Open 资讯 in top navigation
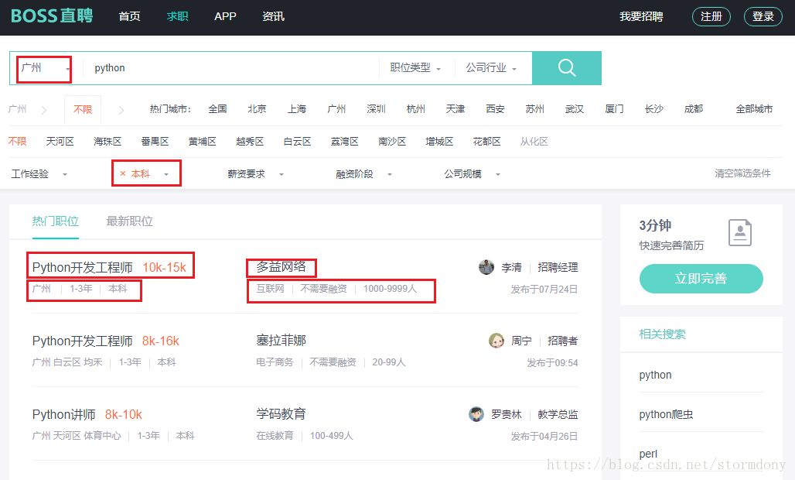This screenshot has width=795, height=480. tap(273, 16)
